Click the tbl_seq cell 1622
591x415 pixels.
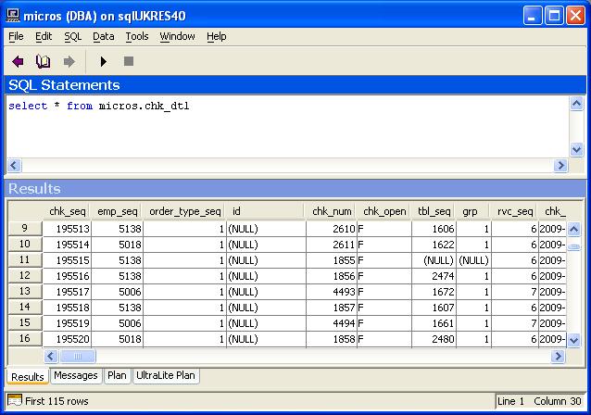coord(434,245)
